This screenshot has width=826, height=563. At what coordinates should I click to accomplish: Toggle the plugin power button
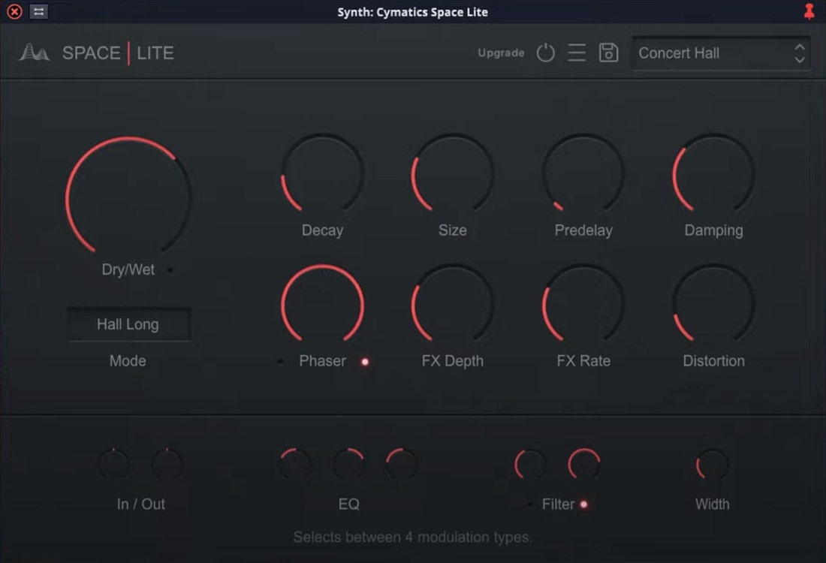(546, 53)
